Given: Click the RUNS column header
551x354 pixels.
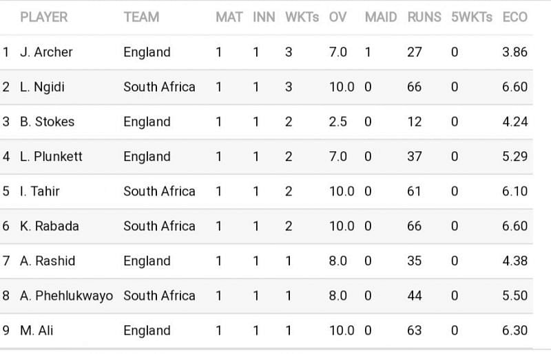Looking at the screenshot, I should click(424, 16).
